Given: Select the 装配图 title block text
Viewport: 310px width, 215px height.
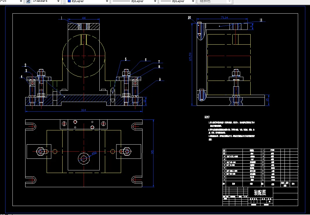Looking at the screenshot, I should click(x=260, y=192).
